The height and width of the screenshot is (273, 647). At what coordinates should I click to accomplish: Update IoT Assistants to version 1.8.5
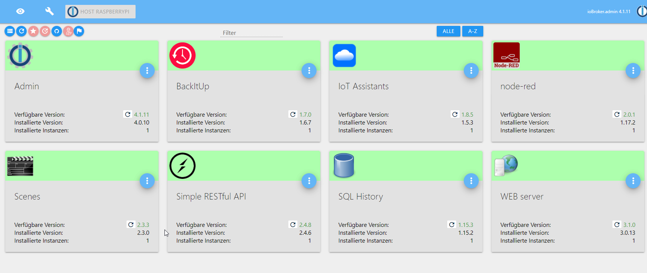tap(455, 114)
